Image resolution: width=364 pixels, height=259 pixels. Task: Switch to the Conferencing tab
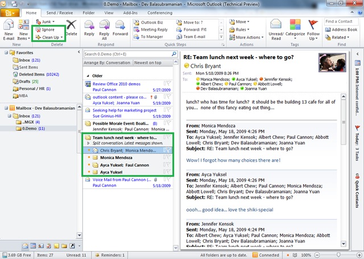pyautogui.click(x=160, y=13)
